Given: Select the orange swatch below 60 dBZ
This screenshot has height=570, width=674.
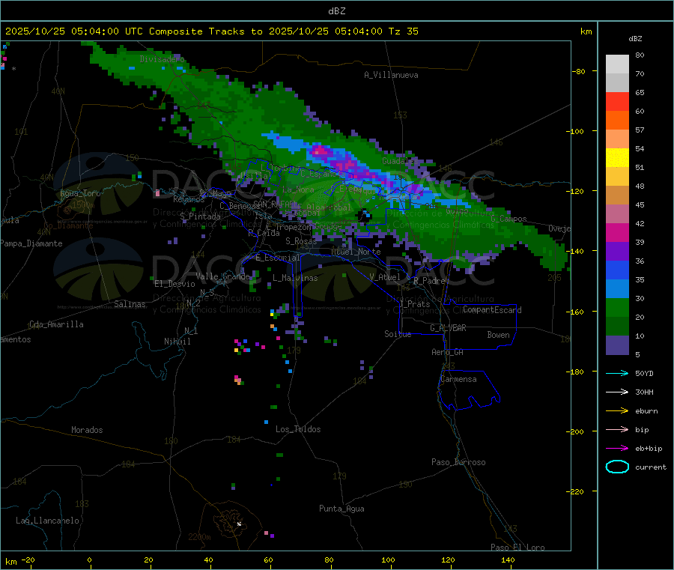Looking at the screenshot, I should point(617,121).
